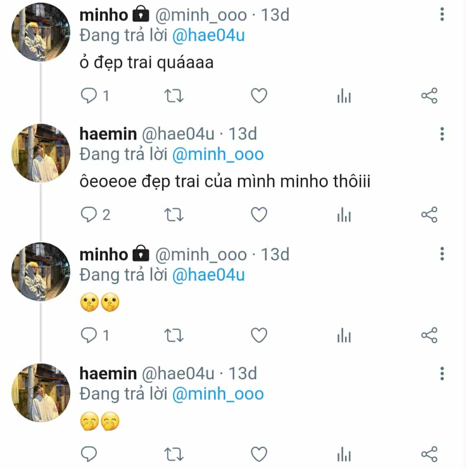Screen dimensions: 466x469
Task: Reply to minho's "ỏ đẹp trai quáaaa" tweet
Action: [x=89, y=96]
